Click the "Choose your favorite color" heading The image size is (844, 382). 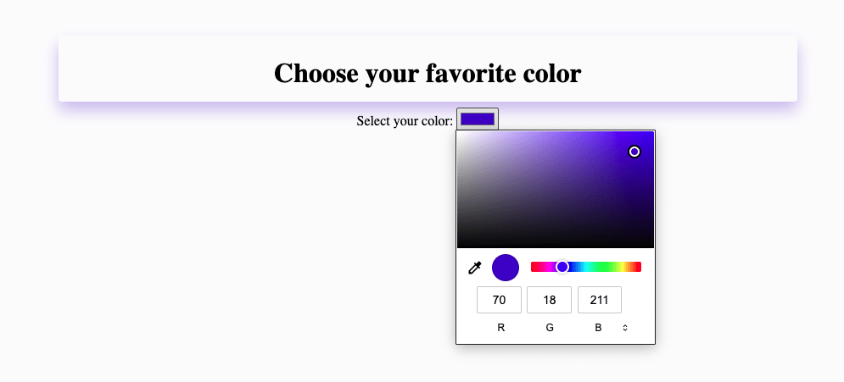[428, 73]
